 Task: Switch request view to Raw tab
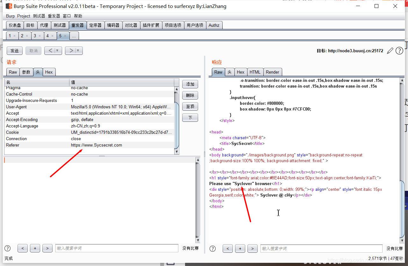[13, 72]
